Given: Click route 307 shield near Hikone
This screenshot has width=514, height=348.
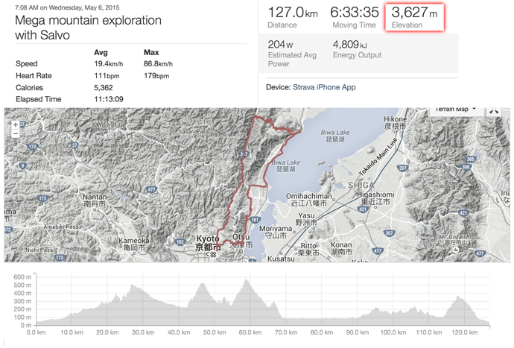Looking at the screenshot, I should point(402,168).
